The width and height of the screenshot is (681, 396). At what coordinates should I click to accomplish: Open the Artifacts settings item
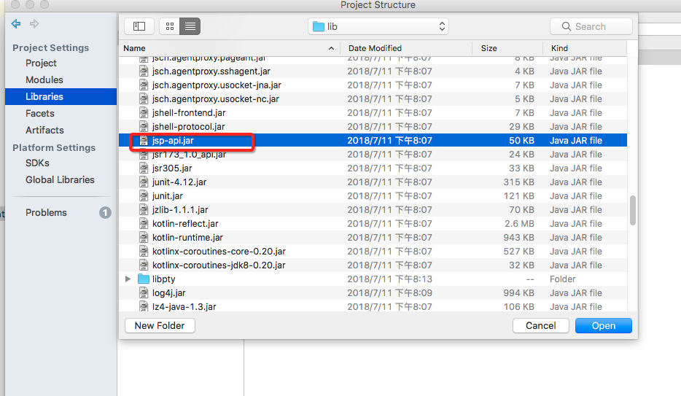coord(44,131)
